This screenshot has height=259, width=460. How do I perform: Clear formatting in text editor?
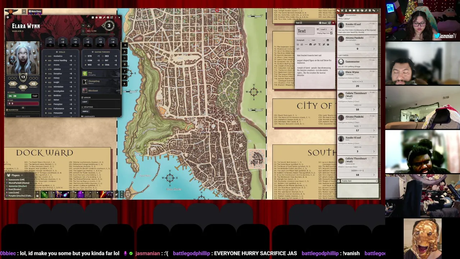click(x=319, y=45)
